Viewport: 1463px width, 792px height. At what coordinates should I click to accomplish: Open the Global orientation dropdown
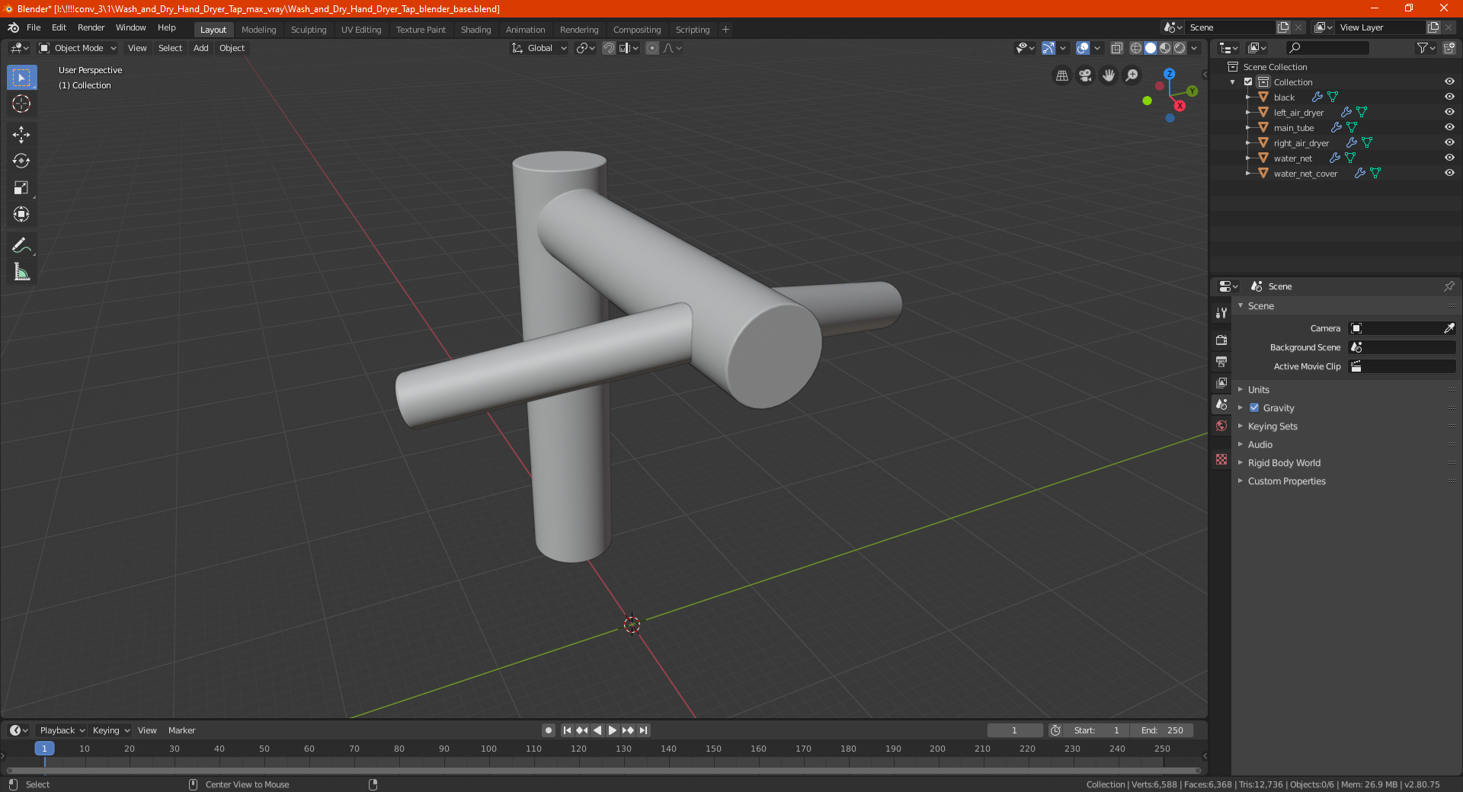539,48
